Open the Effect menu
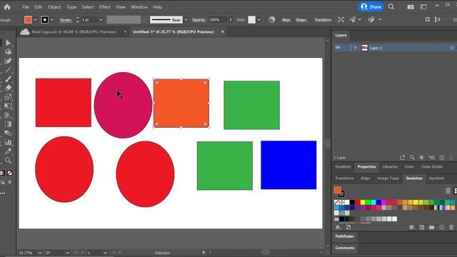 [x=104, y=7]
